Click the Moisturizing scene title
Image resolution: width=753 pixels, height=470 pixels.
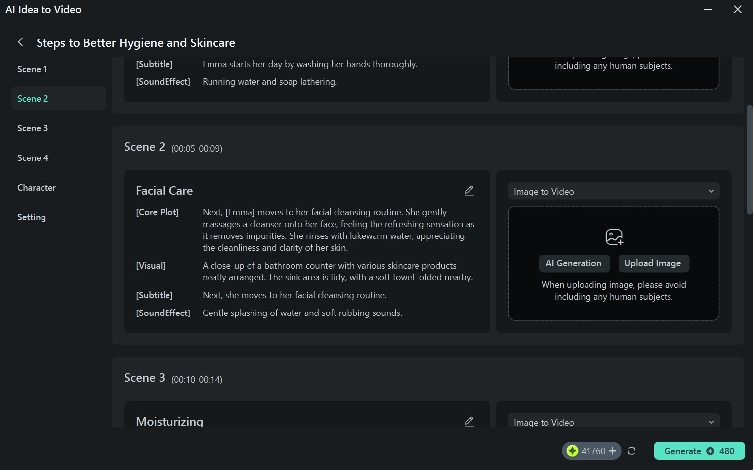click(x=169, y=421)
